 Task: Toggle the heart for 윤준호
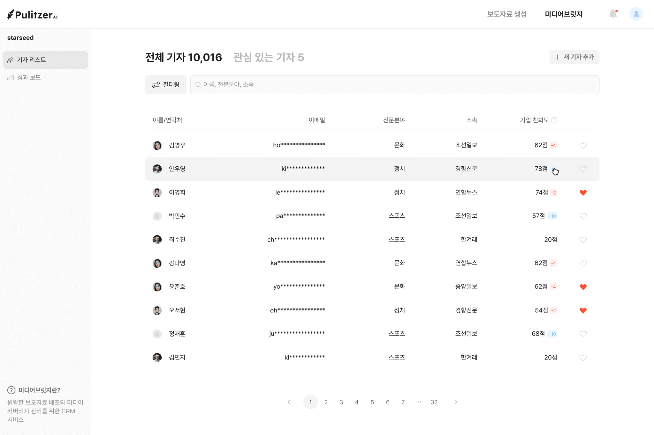[x=583, y=287]
